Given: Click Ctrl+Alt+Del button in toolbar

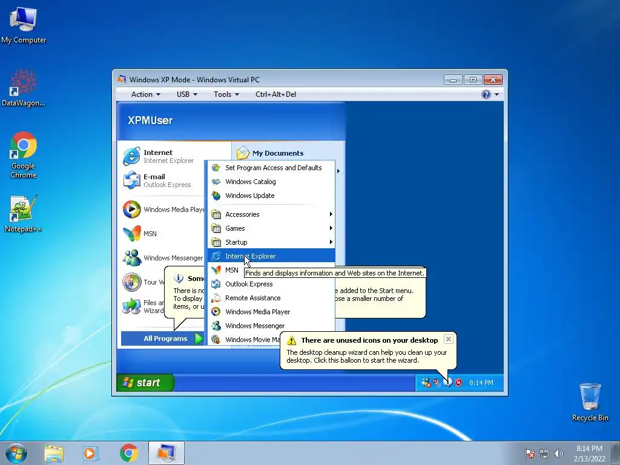Looking at the screenshot, I should coord(275,94).
